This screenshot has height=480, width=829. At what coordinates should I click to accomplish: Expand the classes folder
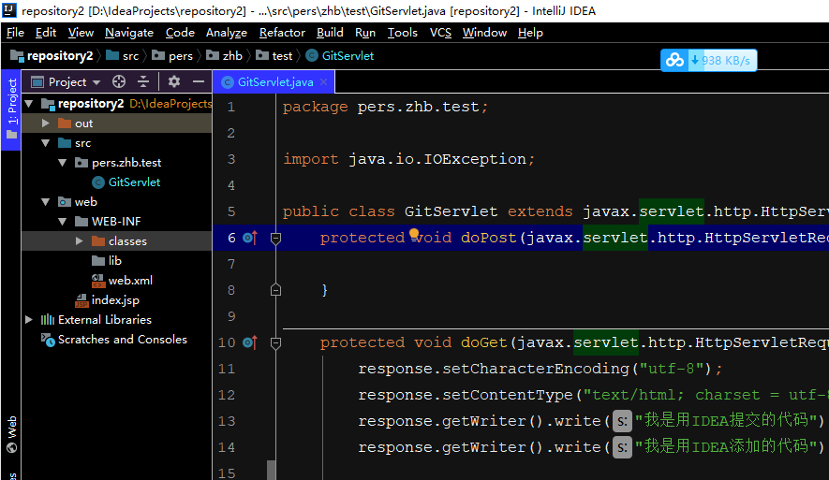coord(80,240)
